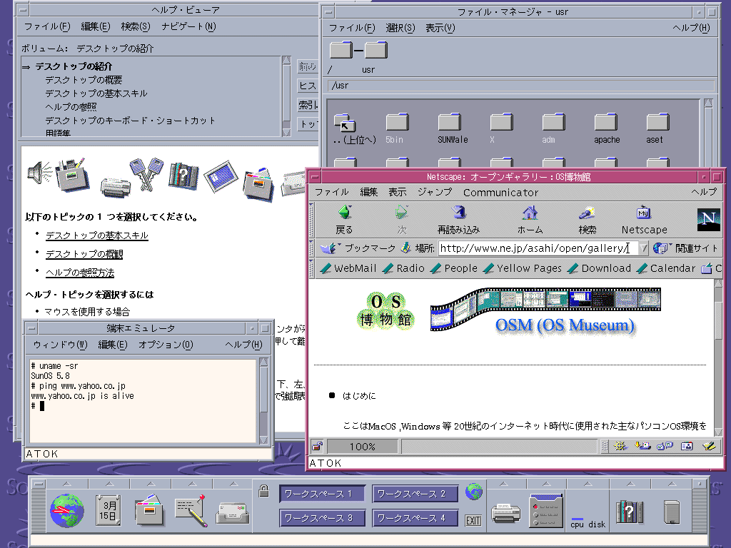Switch to ワークスペース 4

[x=415, y=518]
